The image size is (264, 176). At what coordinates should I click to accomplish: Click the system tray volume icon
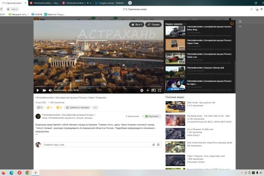261,173
